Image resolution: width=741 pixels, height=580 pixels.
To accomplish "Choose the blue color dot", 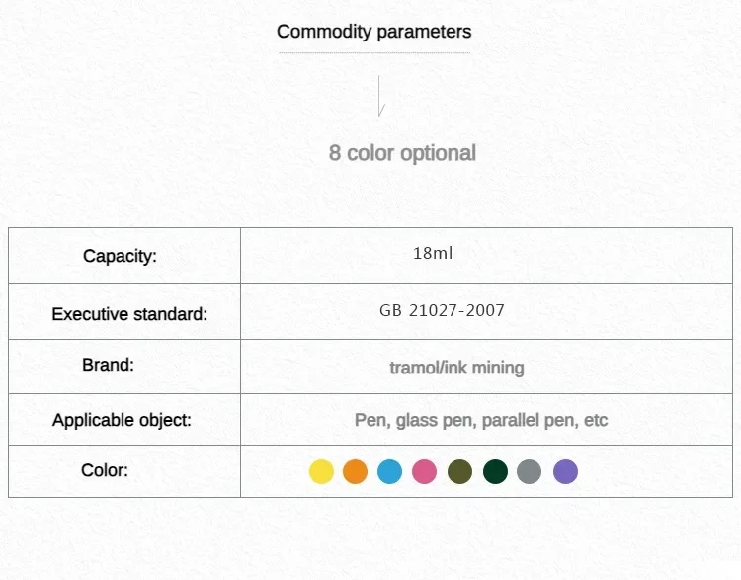I will tap(389, 472).
